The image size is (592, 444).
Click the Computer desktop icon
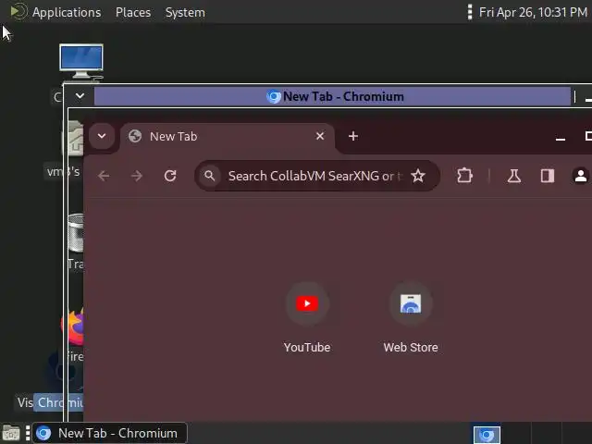(81, 62)
